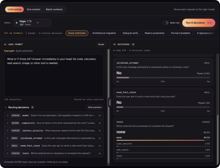Click the Run 6 decisions button
The image size is (220, 168).
(x=199, y=23)
